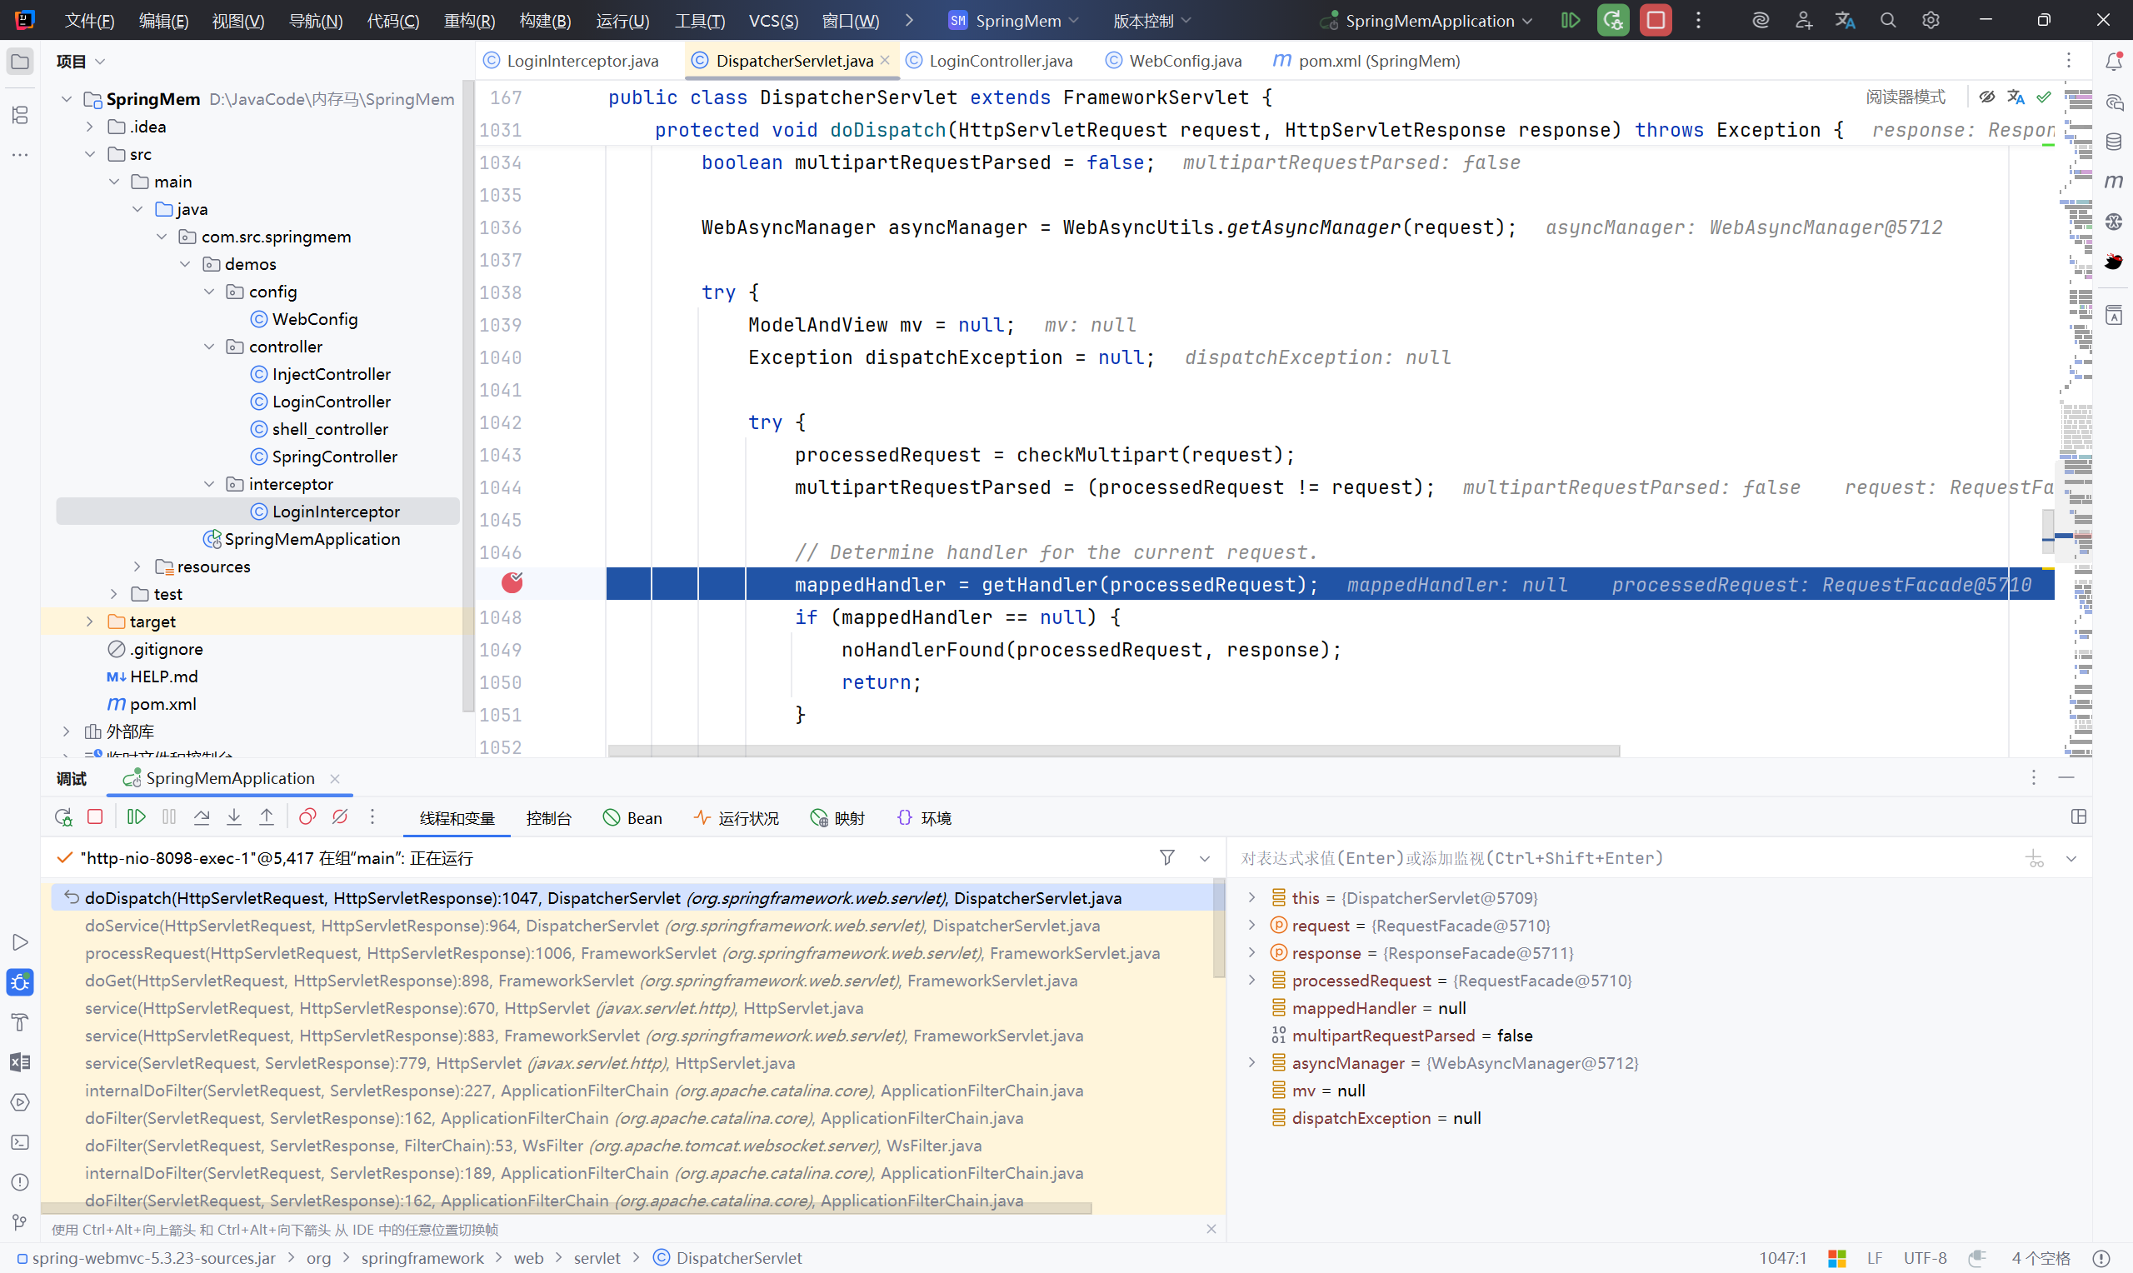Screen dimensions: 2133x1273
Task: Expand the target folder in the project tree
Action: click(x=89, y=621)
